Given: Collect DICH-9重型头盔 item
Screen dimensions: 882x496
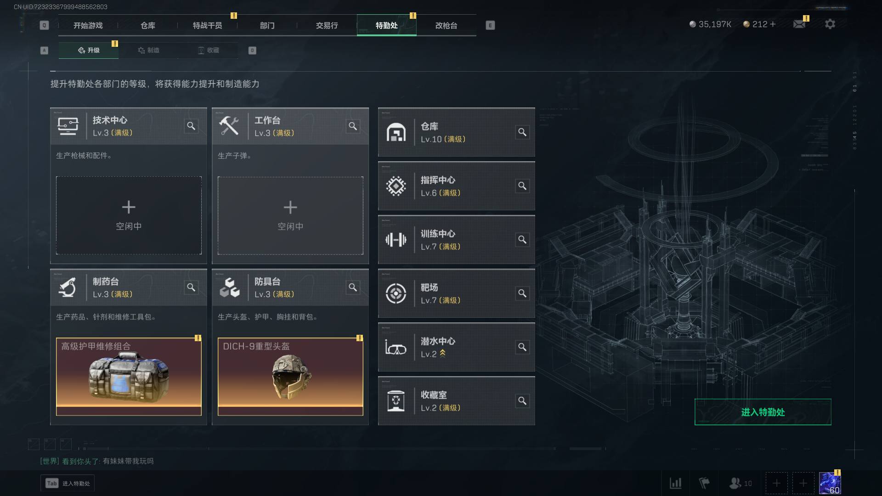Looking at the screenshot, I should [290, 377].
